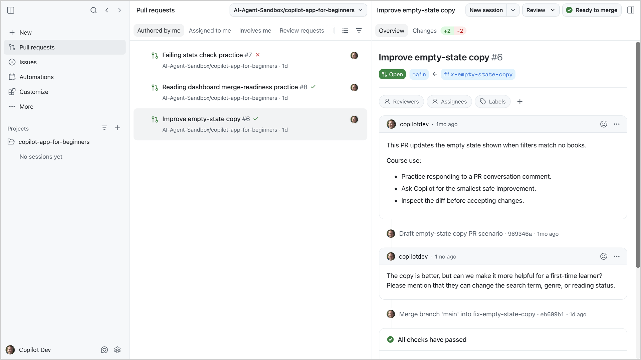
Task: Click Open status badge
Action: pyautogui.click(x=392, y=74)
